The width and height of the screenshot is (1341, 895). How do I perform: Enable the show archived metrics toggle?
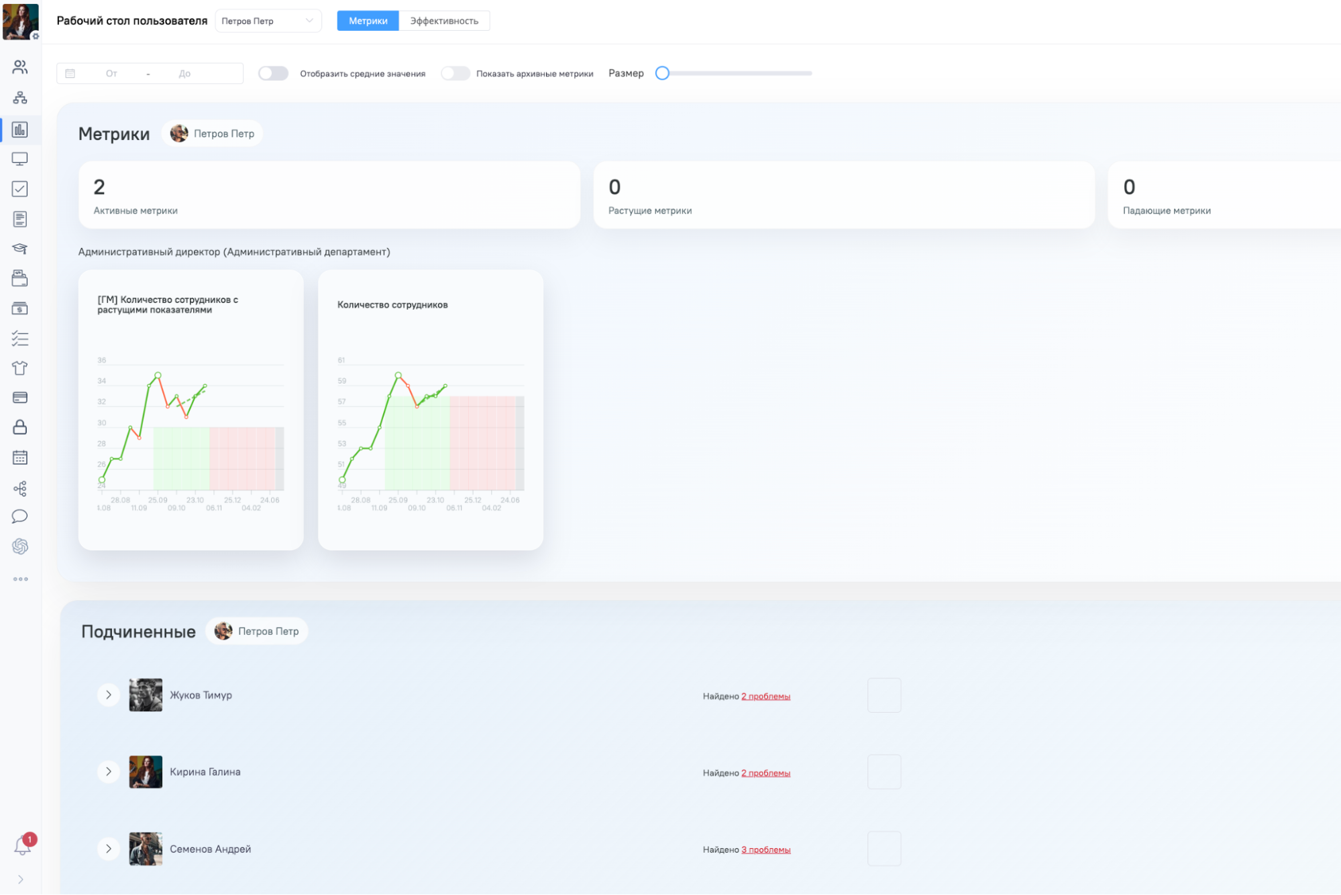pos(455,74)
